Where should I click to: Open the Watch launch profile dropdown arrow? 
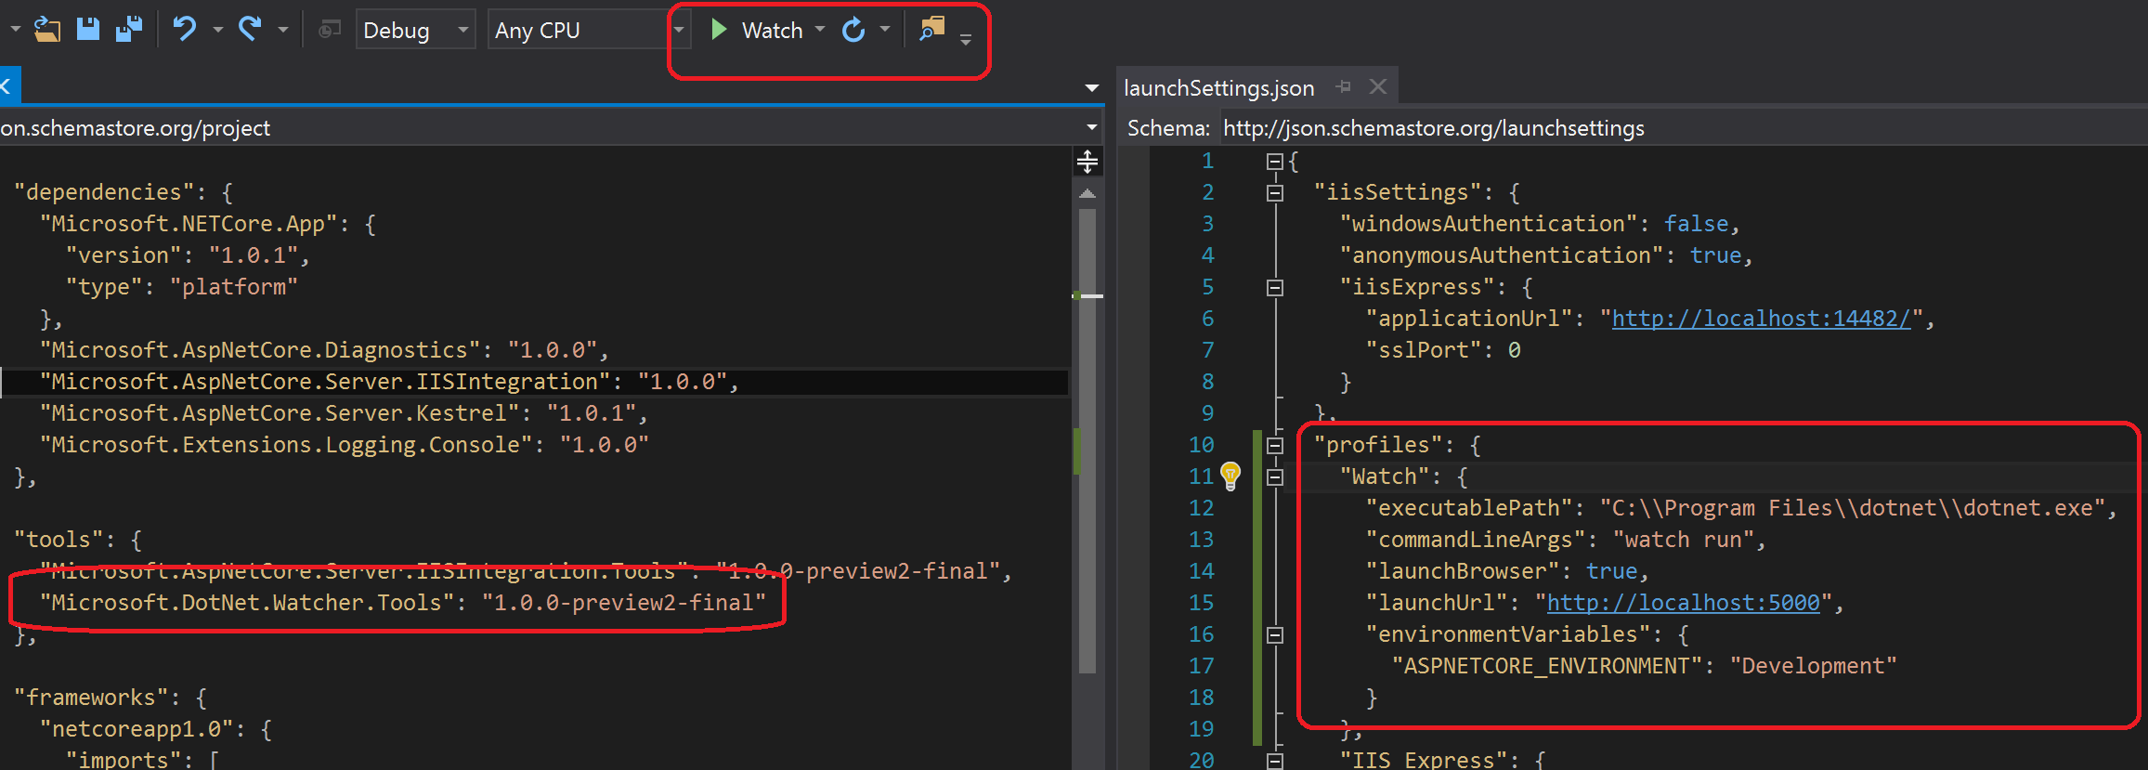820,30
